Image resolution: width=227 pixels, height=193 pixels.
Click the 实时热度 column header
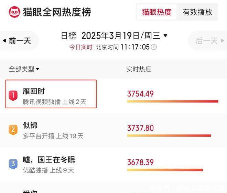139,69
